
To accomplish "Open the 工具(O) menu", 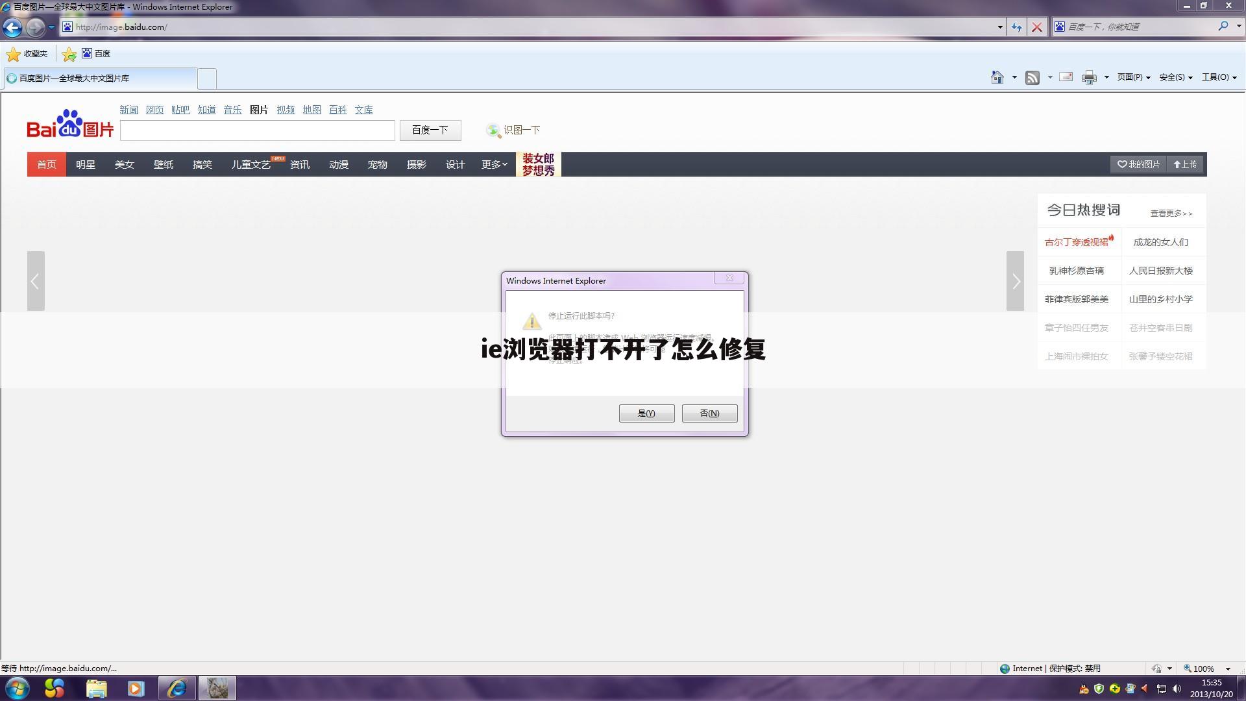I will pyautogui.click(x=1219, y=77).
